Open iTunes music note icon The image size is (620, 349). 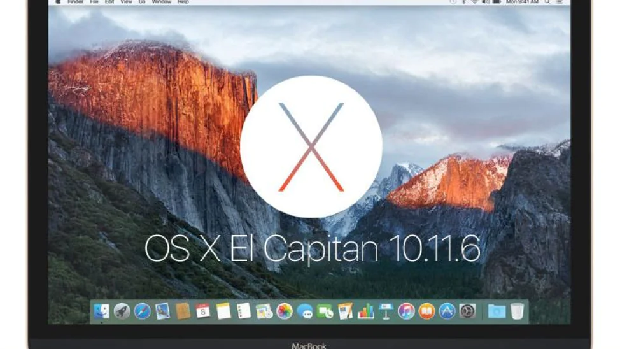click(x=406, y=311)
